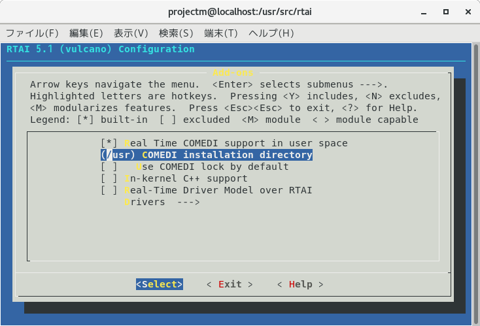Click the 'Highlighted letters are hotkeys' line
The height and width of the screenshot is (326, 480).
(235, 96)
